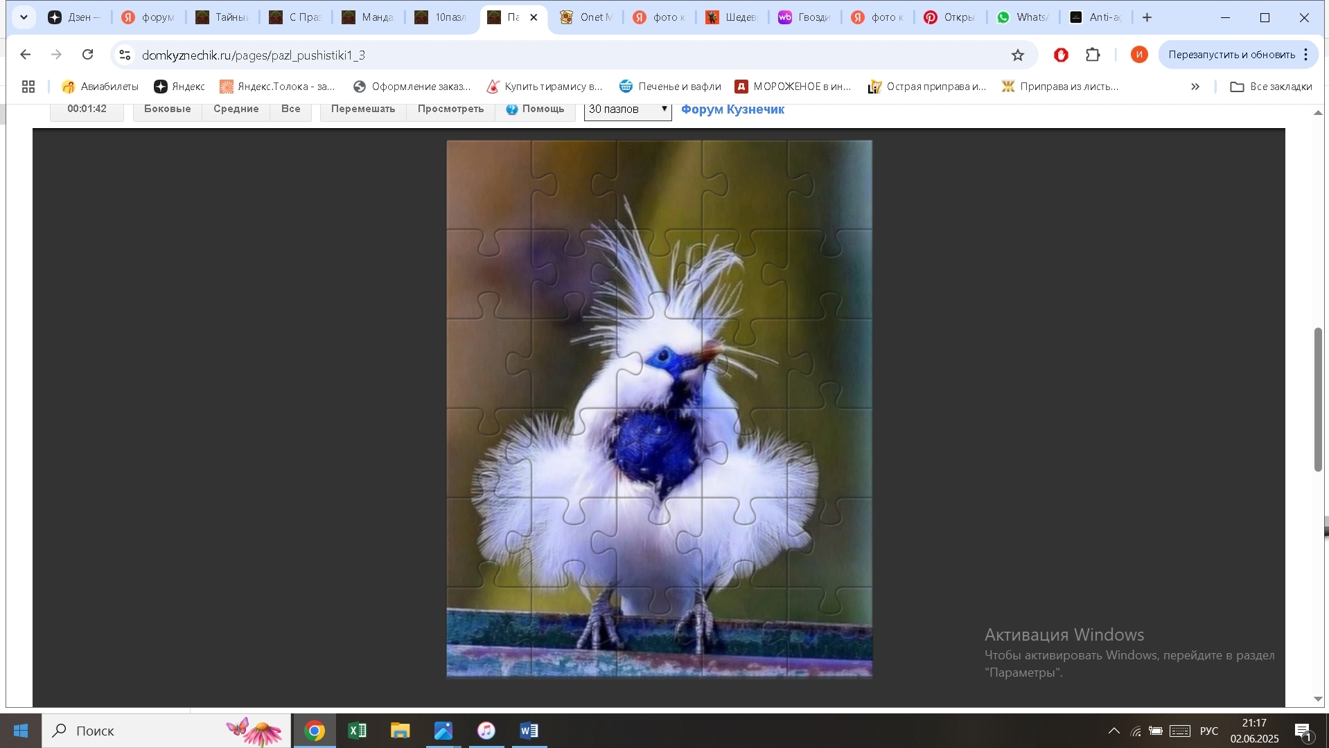Click the scrollbar down arrow
The image size is (1329, 748).
1318,700
